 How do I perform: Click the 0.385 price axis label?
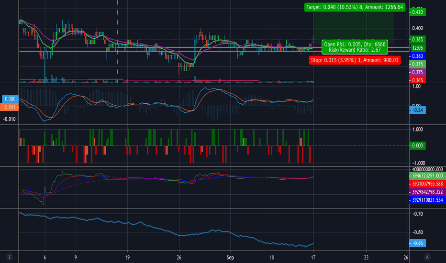click(x=417, y=40)
